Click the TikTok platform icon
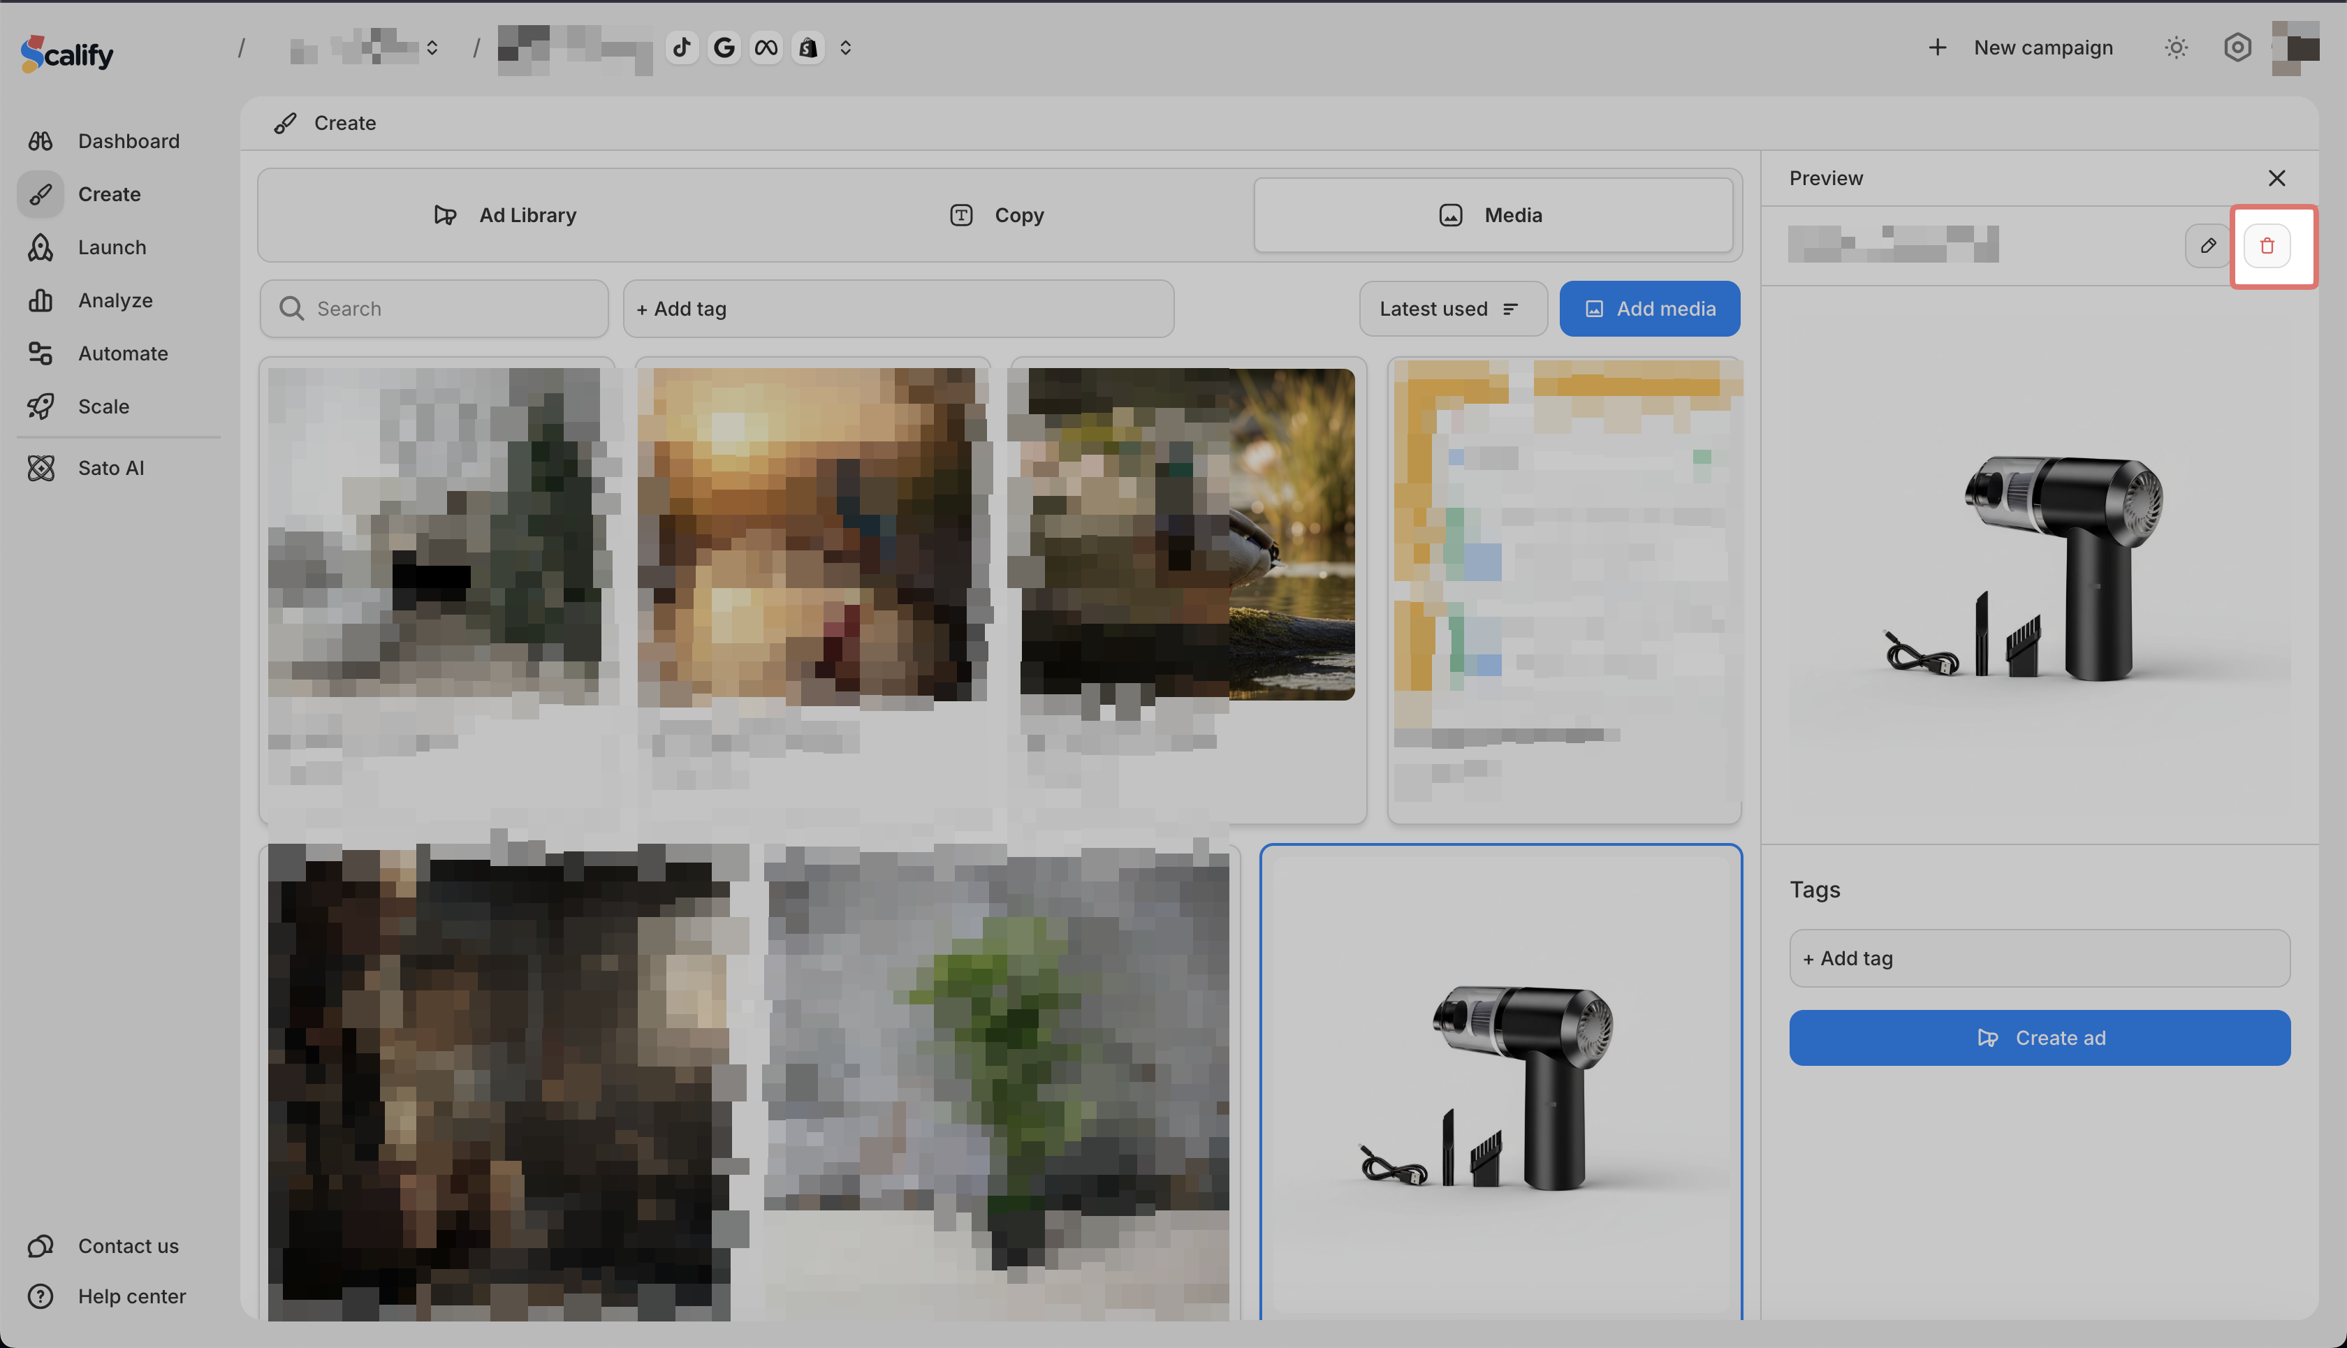This screenshot has height=1348, width=2347. pyautogui.click(x=682, y=47)
